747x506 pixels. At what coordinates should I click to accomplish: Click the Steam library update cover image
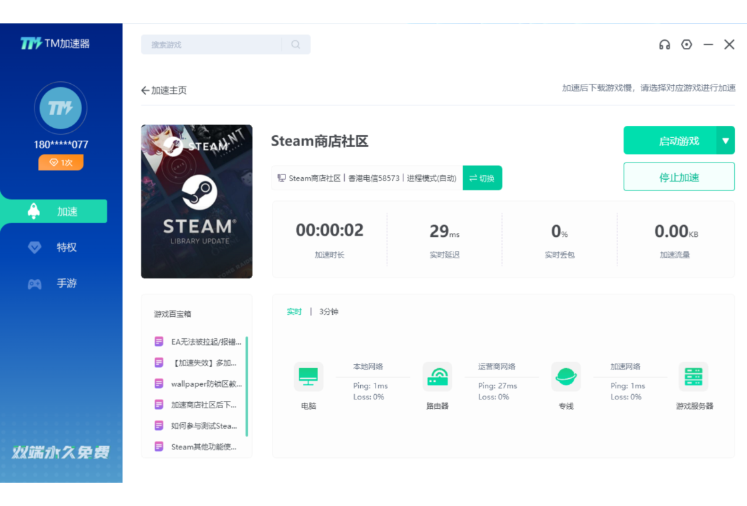coord(197,202)
